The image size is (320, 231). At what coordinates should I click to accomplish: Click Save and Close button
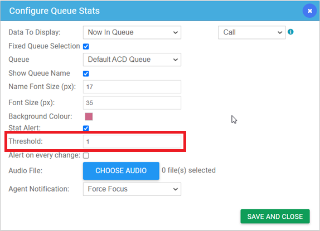pos(275,217)
